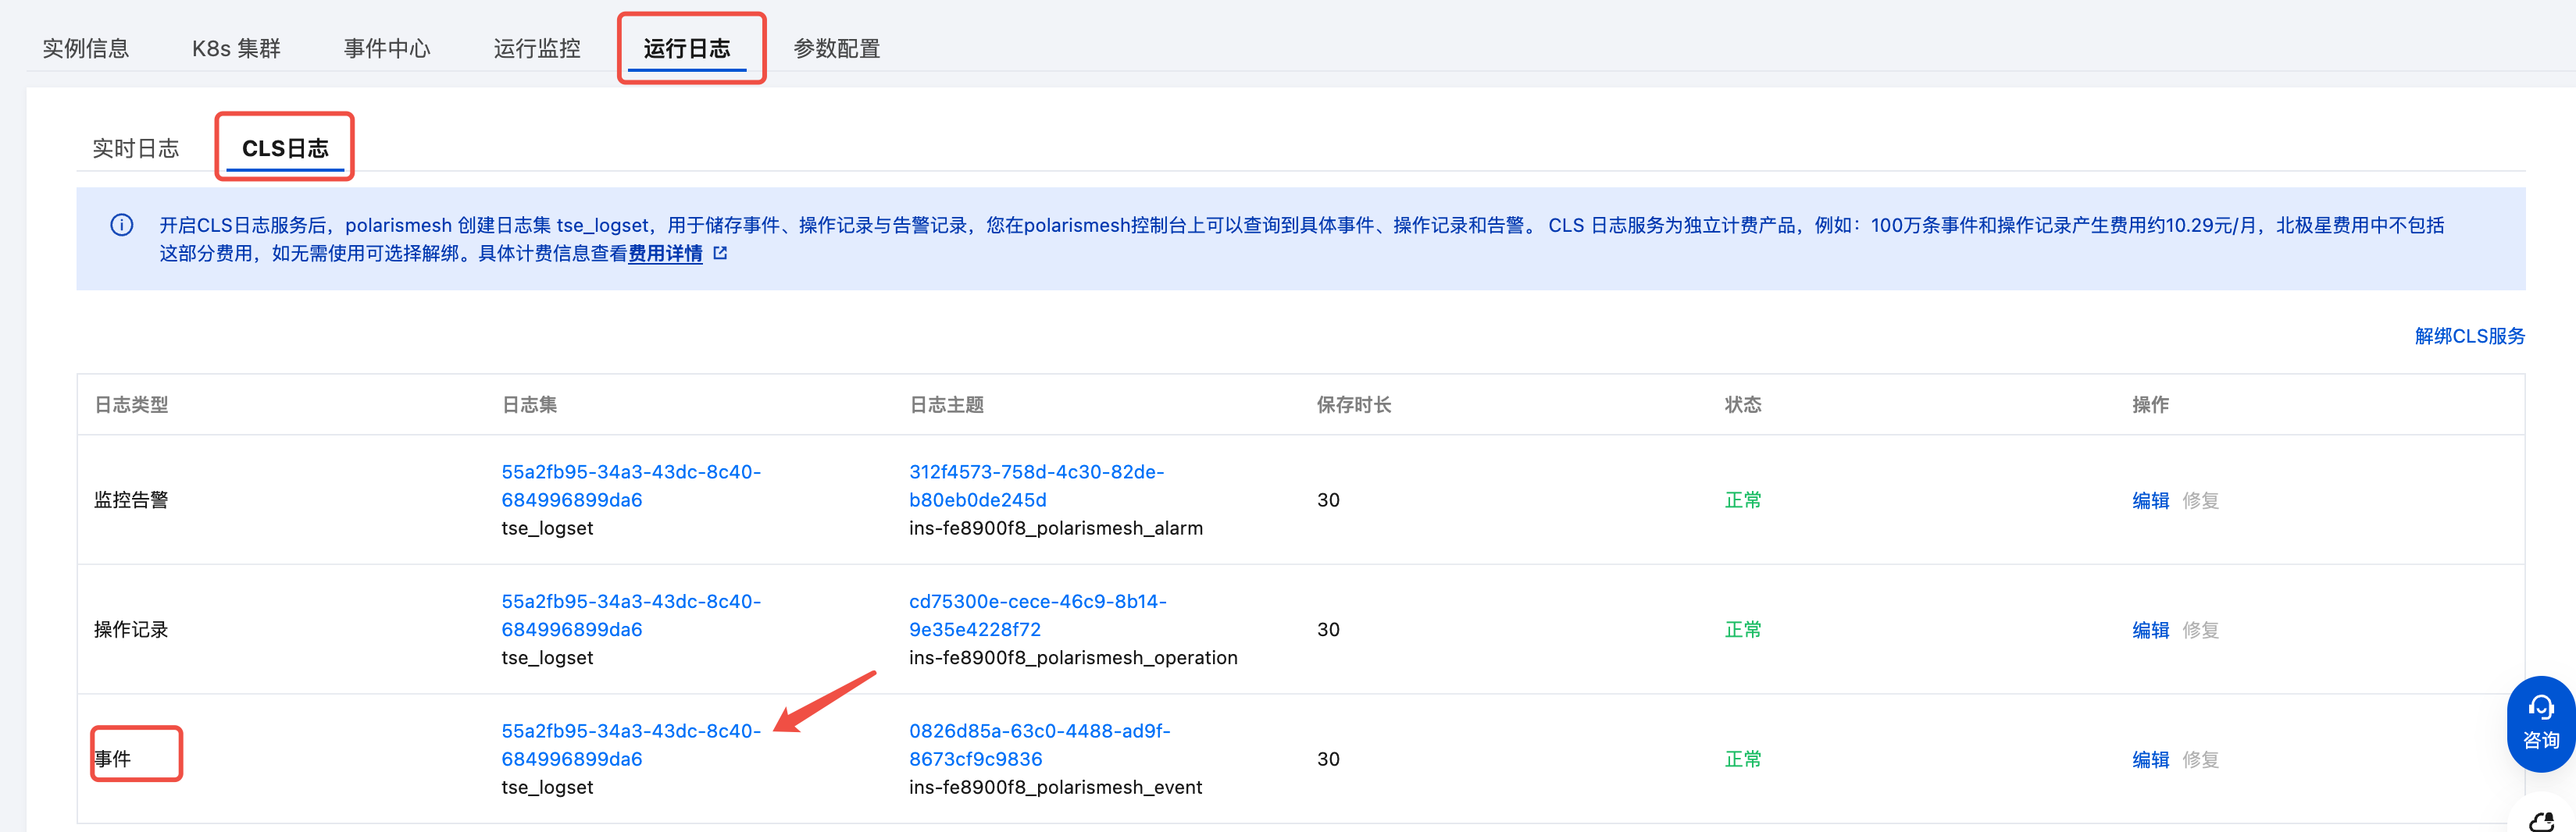The width and height of the screenshot is (2576, 832).
Task: Click ins-fe8900f8_polarismesh_operation topic name
Action: (1073, 657)
